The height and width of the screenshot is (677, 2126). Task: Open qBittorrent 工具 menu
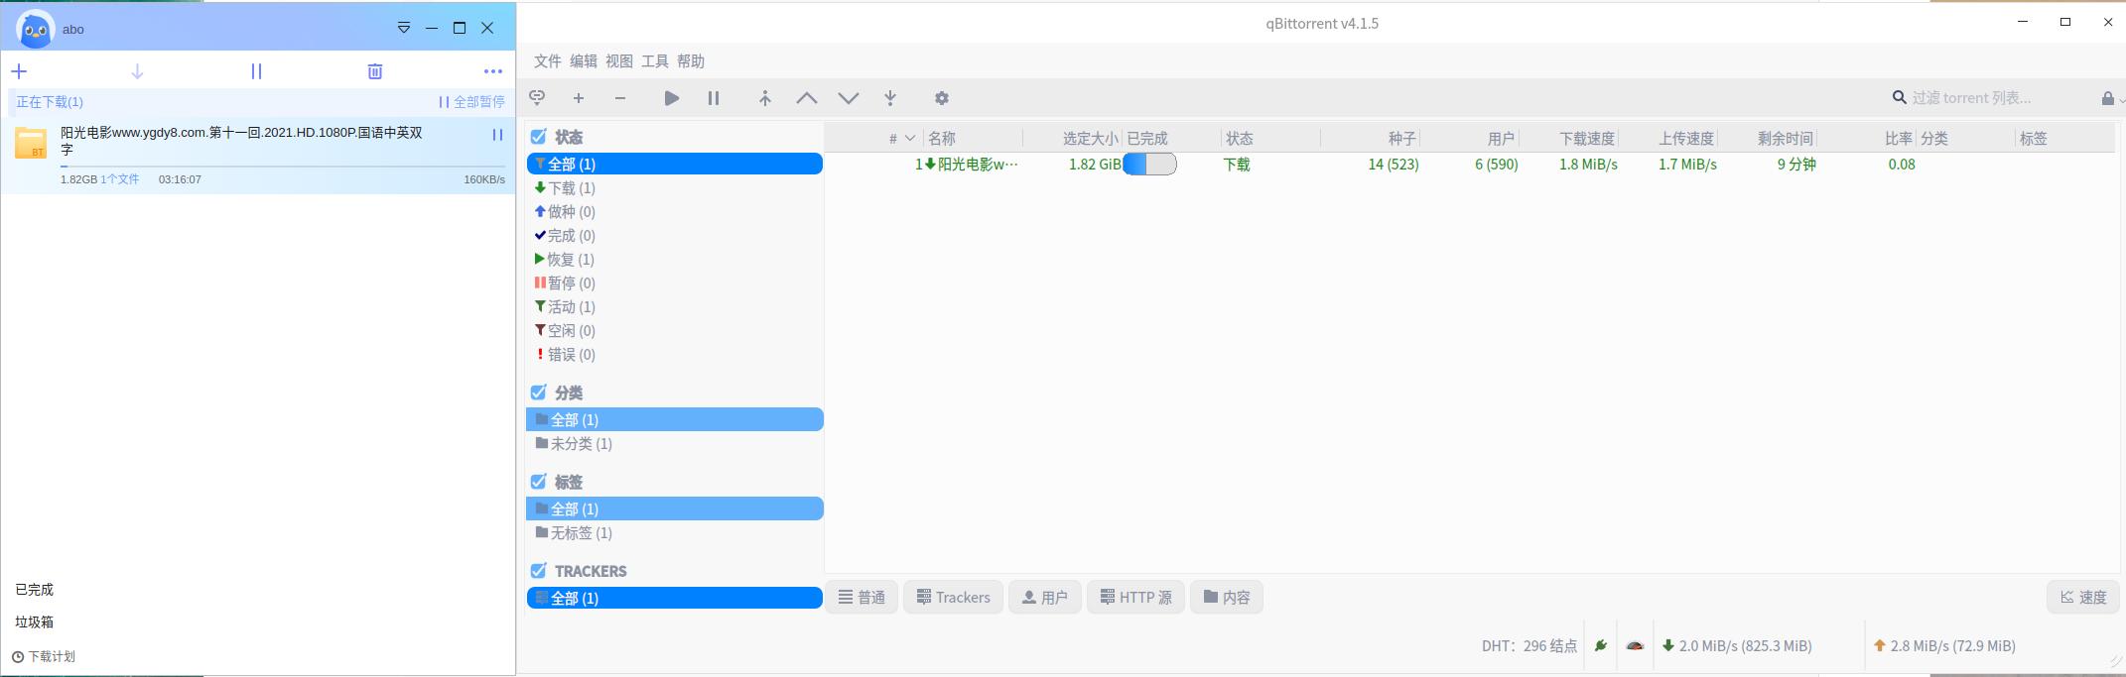[x=655, y=61]
